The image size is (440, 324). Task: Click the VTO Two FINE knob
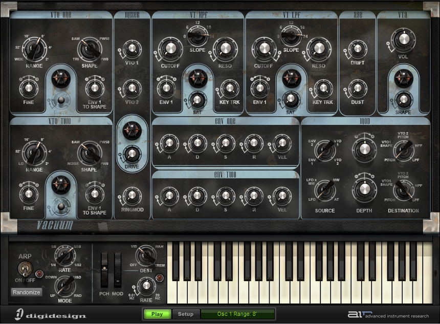pos(29,193)
